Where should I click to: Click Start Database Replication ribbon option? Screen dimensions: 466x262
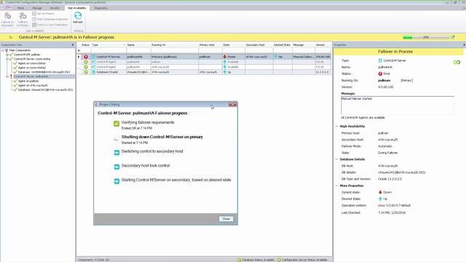50,20
